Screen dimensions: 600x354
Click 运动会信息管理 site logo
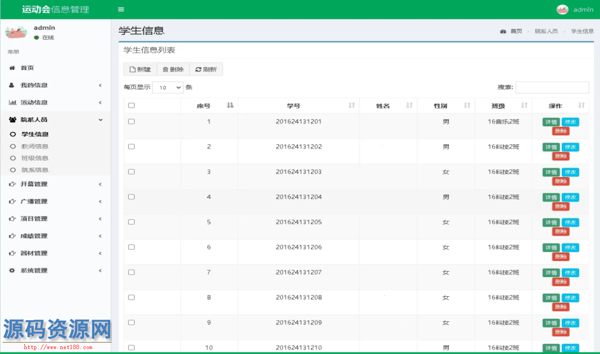[x=56, y=10]
